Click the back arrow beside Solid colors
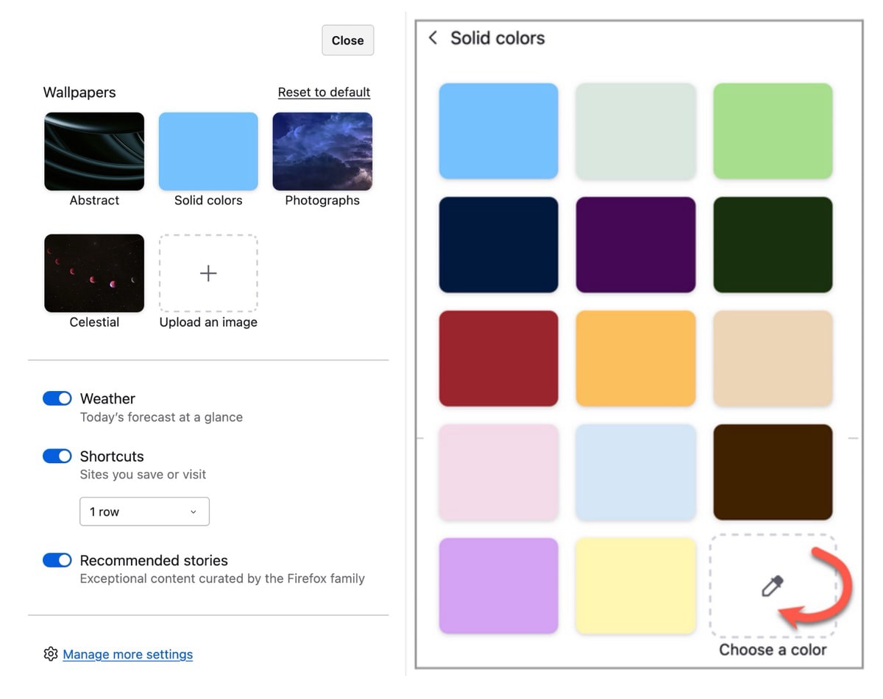883x699 pixels. 433,38
